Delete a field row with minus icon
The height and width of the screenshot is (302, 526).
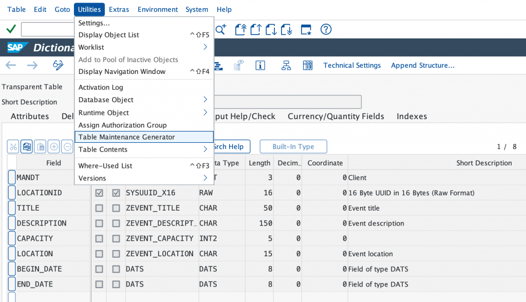tap(66, 147)
